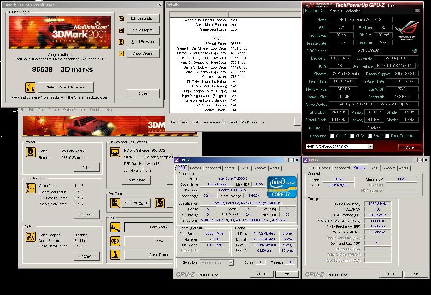The image size is (431, 295).
Task: Click the Bus Interface question mark in GPU-Z
Action: point(418,66)
